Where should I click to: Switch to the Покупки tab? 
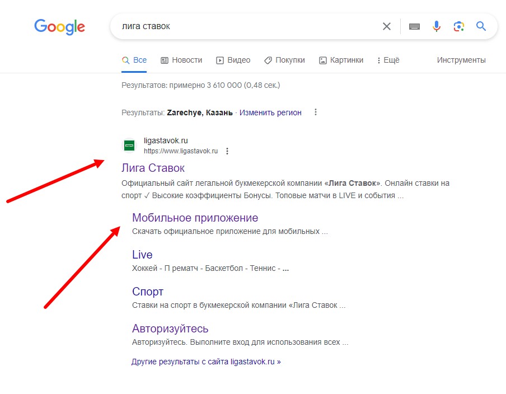click(x=284, y=60)
